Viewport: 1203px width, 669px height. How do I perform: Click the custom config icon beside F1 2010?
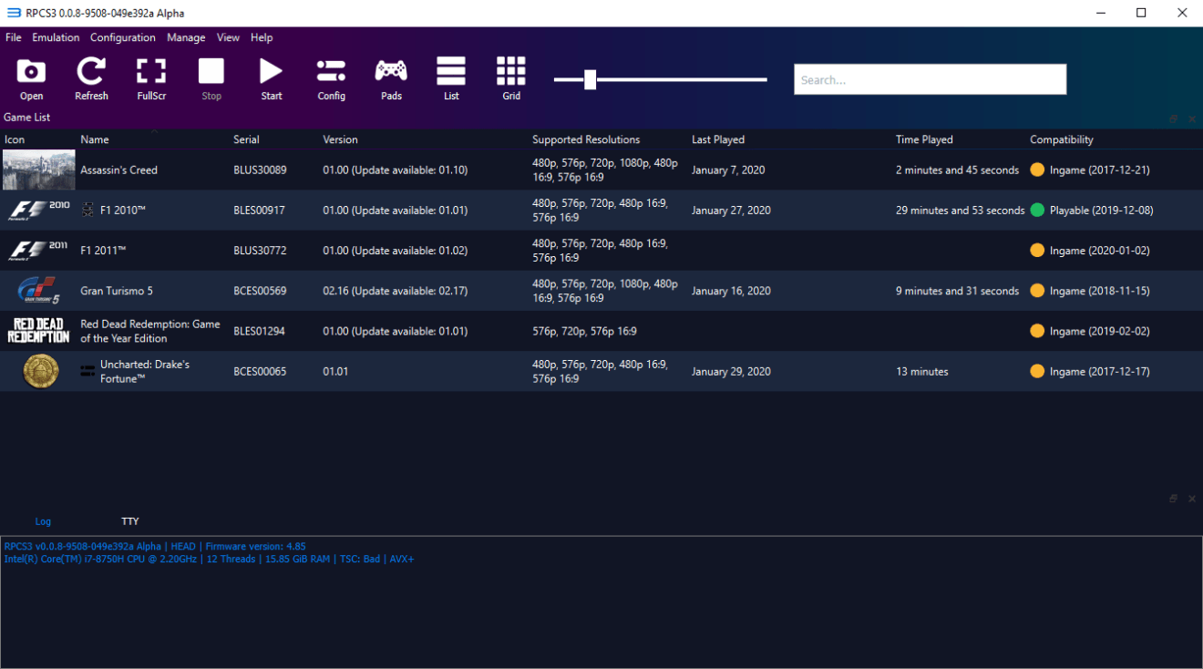[x=87, y=210]
